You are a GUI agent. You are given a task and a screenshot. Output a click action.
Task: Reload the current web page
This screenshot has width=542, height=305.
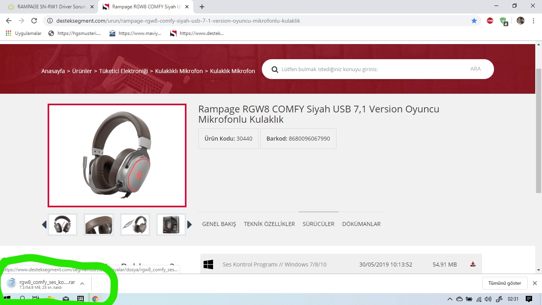click(34, 21)
